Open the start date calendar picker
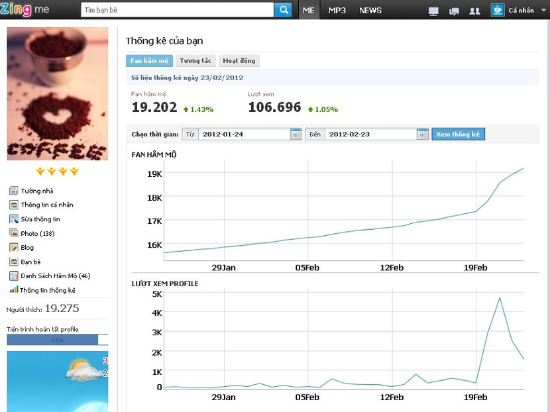Screen dimensions: 550x412 point(296,134)
